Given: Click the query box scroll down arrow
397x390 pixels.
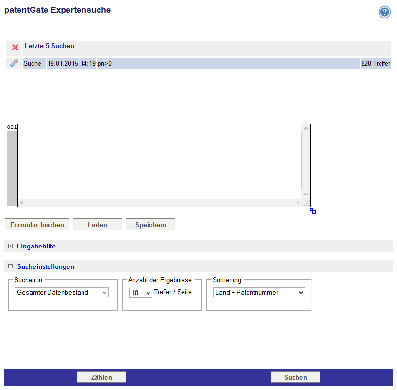Looking at the screenshot, I should (x=306, y=195).
